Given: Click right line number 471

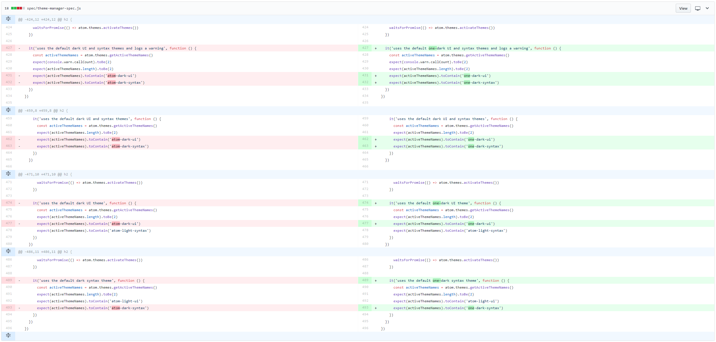Looking at the screenshot, I should pos(365,182).
